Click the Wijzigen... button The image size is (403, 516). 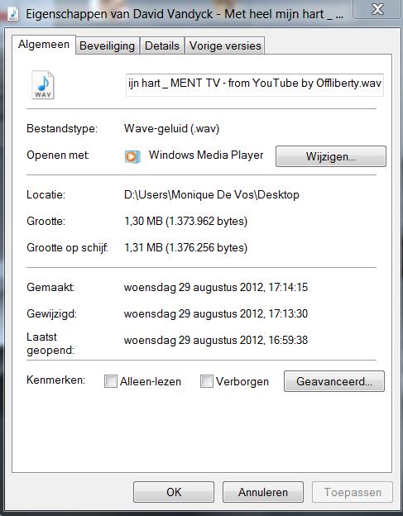click(330, 156)
